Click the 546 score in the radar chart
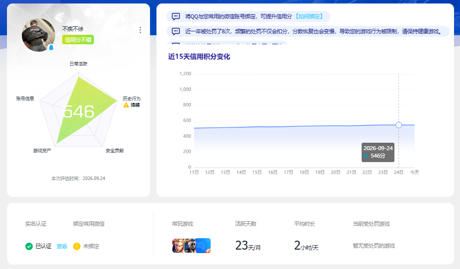Viewport: 460px width, 269px height. (x=78, y=111)
